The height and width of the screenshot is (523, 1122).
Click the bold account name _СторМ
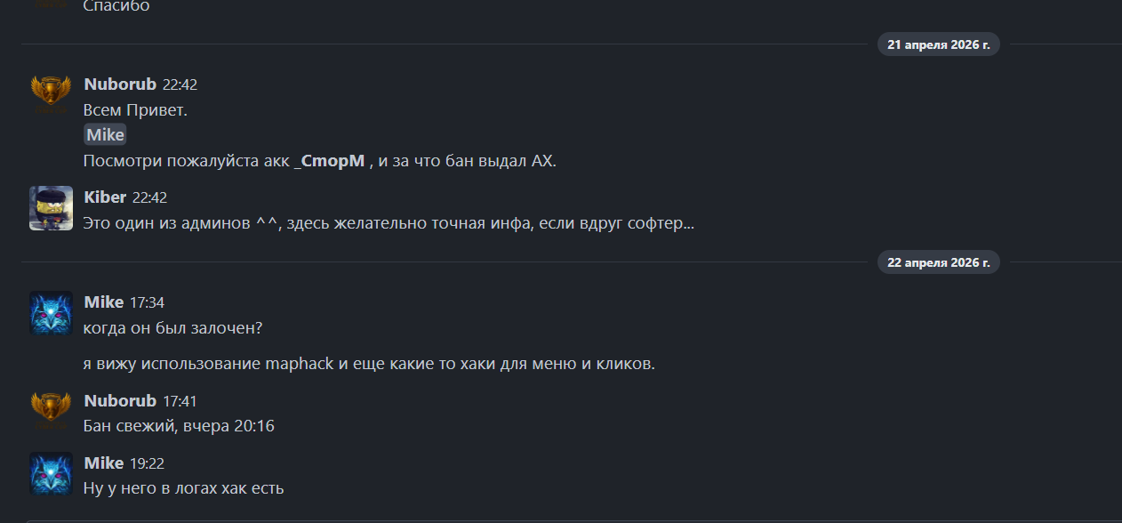329,161
